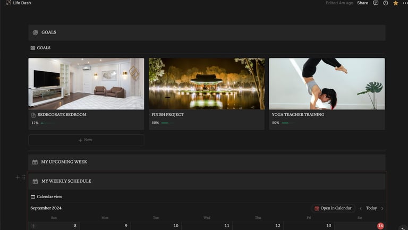
Task: Select the Calendar view tab
Action: click(x=46, y=197)
